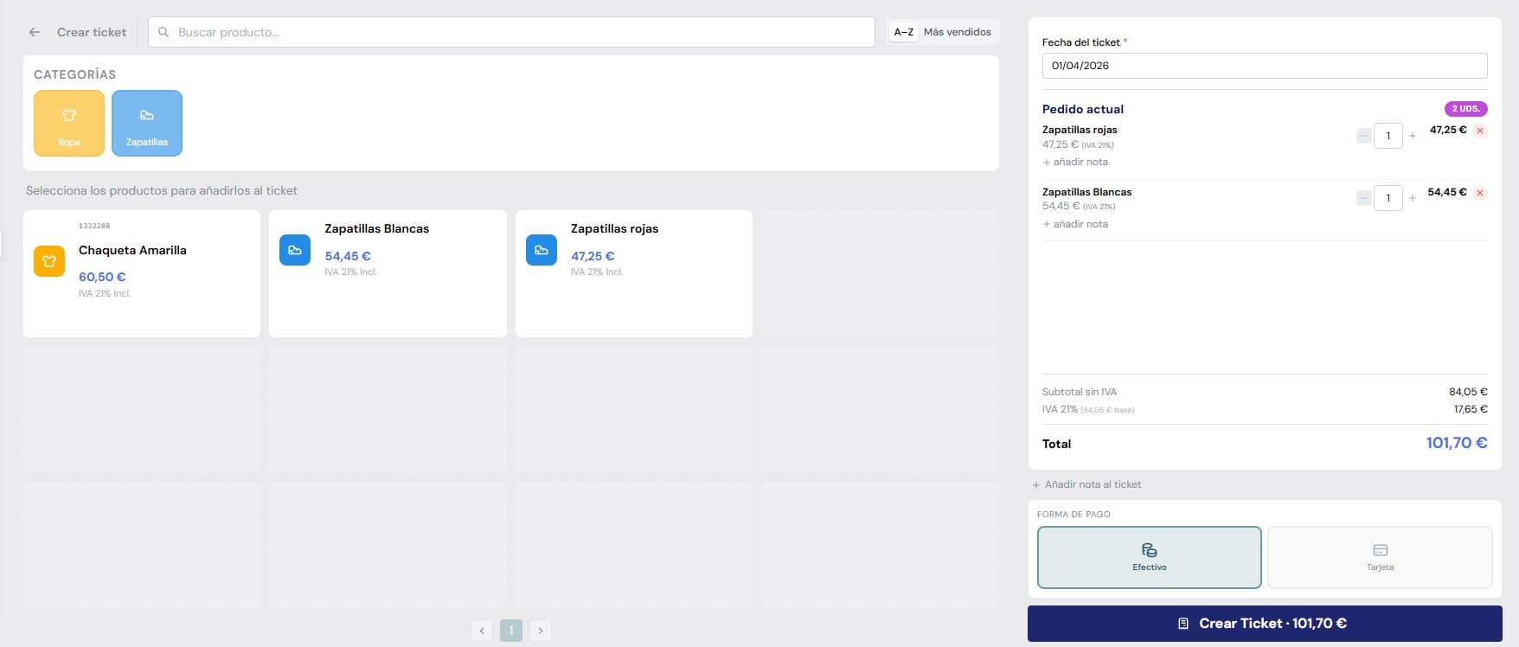Choose Efectivo as payment method
This screenshot has width=1519, height=647.
(x=1149, y=557)
